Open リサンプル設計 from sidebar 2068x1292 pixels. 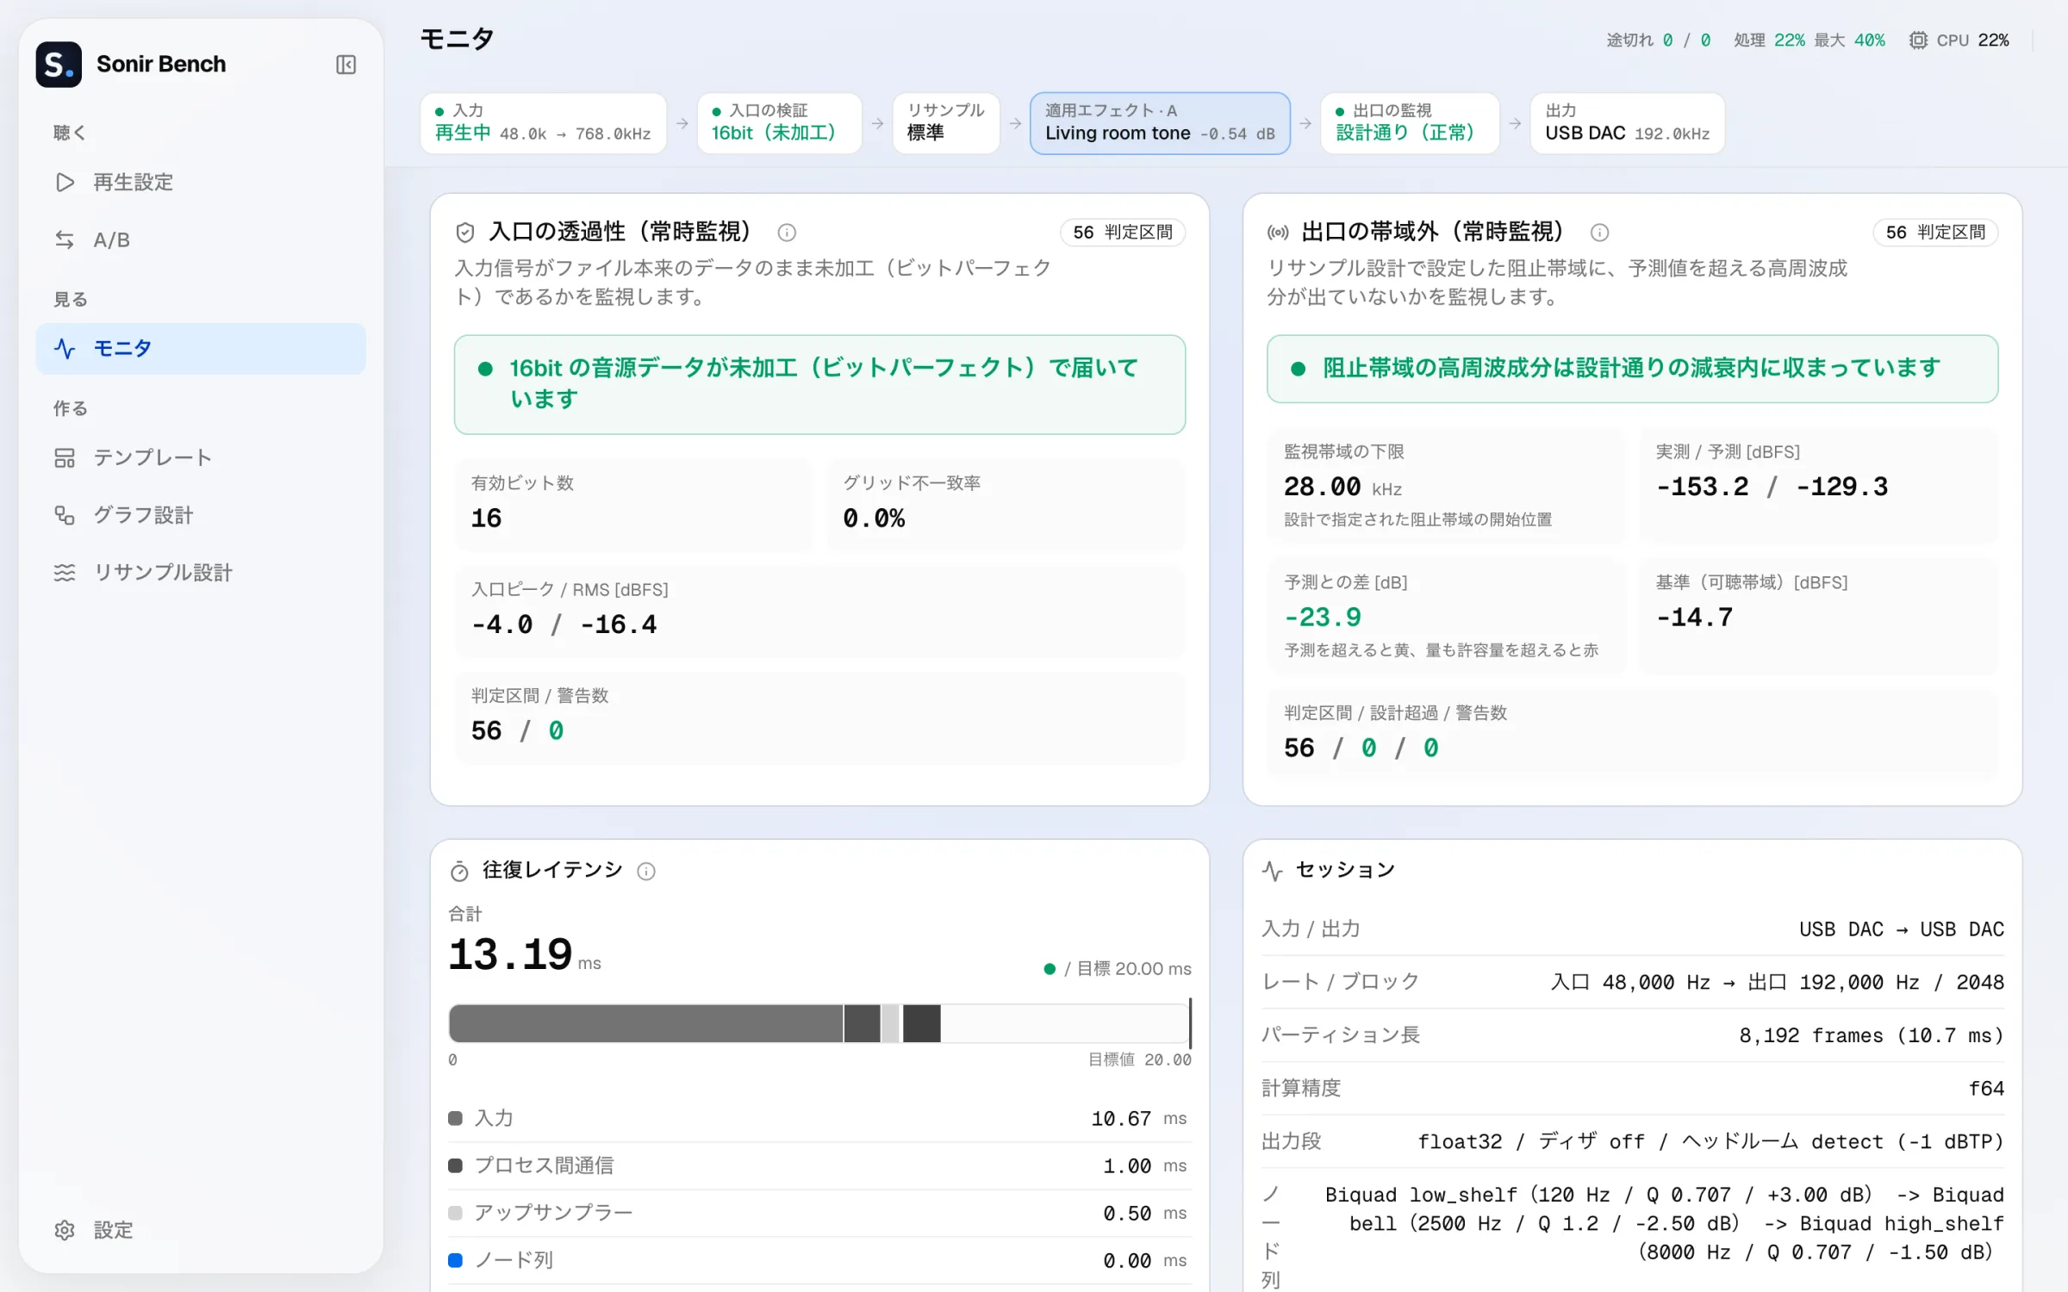(x=201, y=573)
